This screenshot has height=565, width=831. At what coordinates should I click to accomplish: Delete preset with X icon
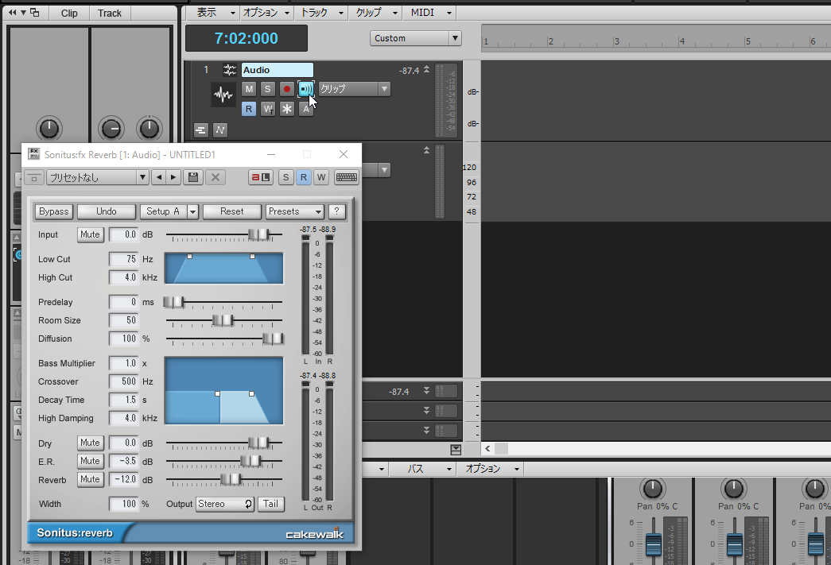[216, 177]
